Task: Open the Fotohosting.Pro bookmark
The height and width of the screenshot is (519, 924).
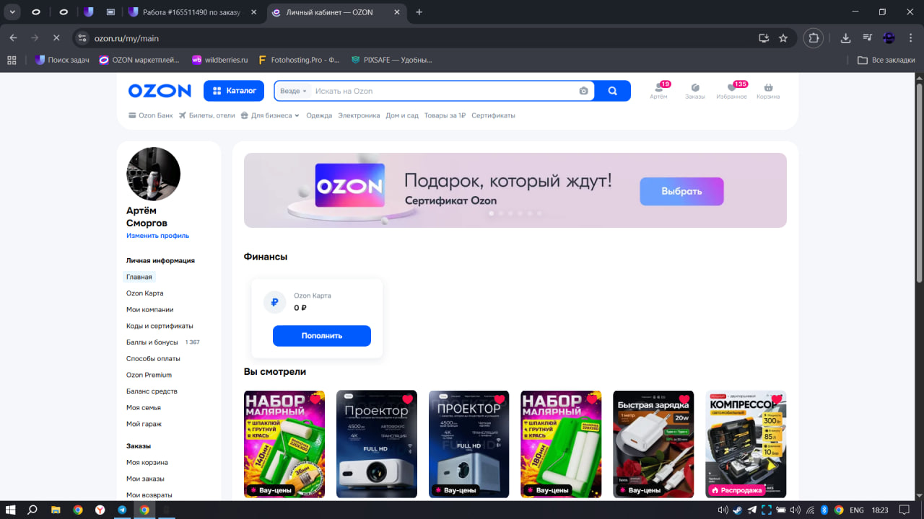Action: pos(299,61)
